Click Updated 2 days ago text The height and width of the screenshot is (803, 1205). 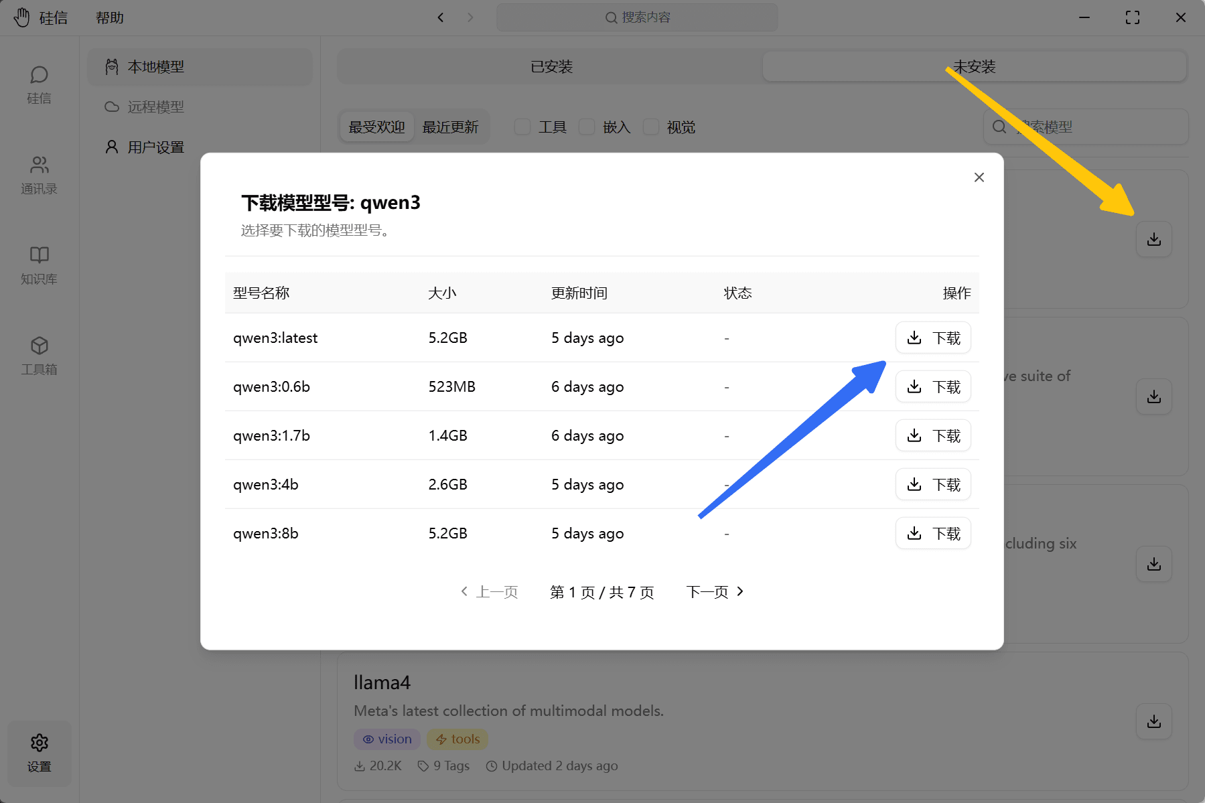[552, 765]
